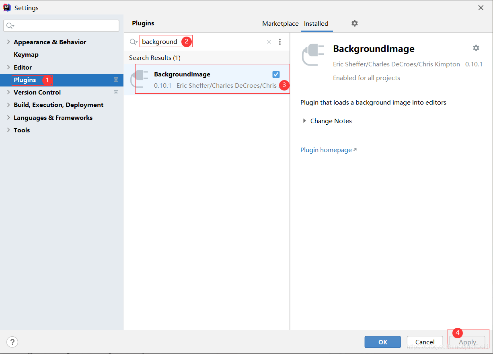Expand the Version Control settings node
This screenshot has height=354, width=493.
pyautogui.click(x=8, y=92)
